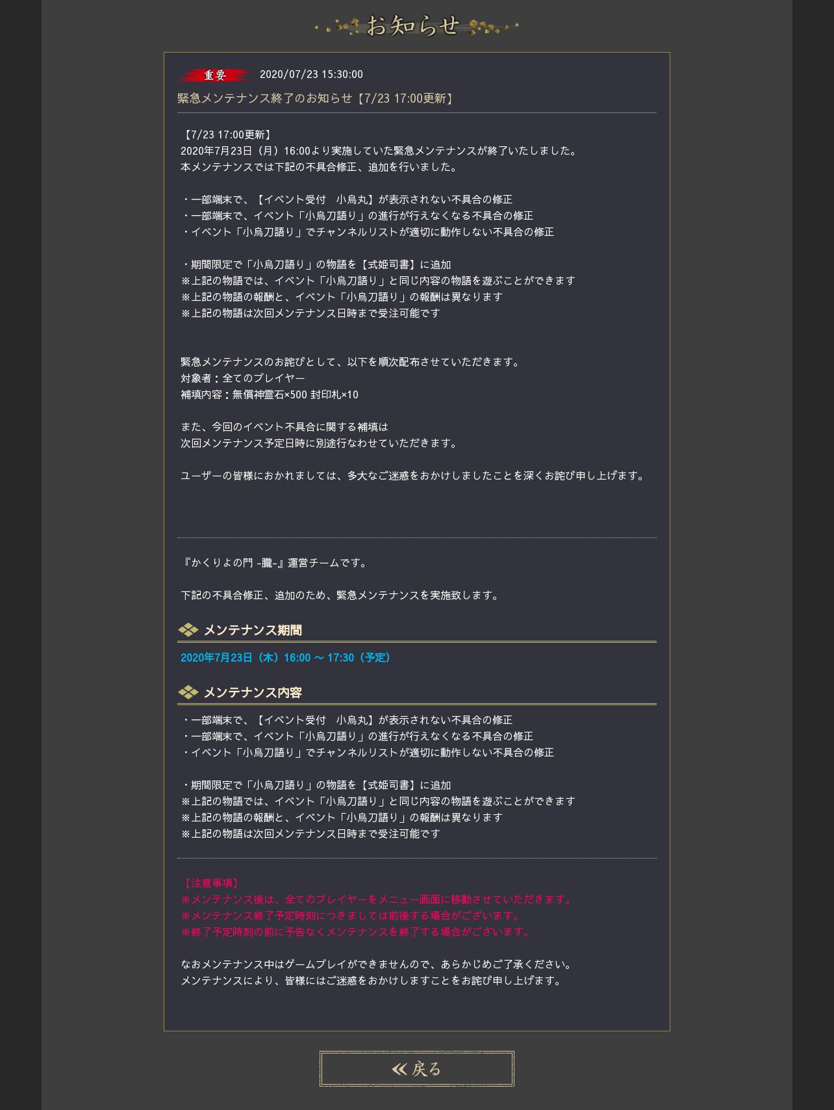Click the メンテナンス内容 heading text
834x1110 pixels.
253,692
